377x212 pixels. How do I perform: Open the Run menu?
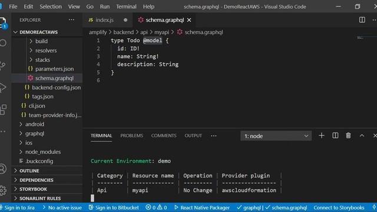[105, 6]
